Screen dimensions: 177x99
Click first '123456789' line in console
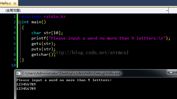click(x=26, y=84)
